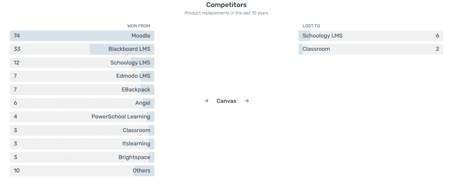Click the arrow left of Canvas
The width and height of the screenshot is (451, 188).
[206, 101]
